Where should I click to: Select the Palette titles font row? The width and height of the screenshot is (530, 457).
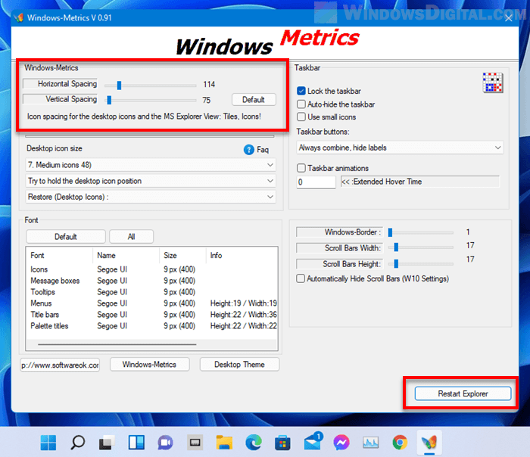(152, 326)
